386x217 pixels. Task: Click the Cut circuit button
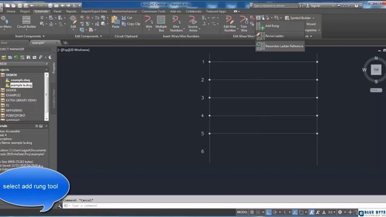(127, 17)
